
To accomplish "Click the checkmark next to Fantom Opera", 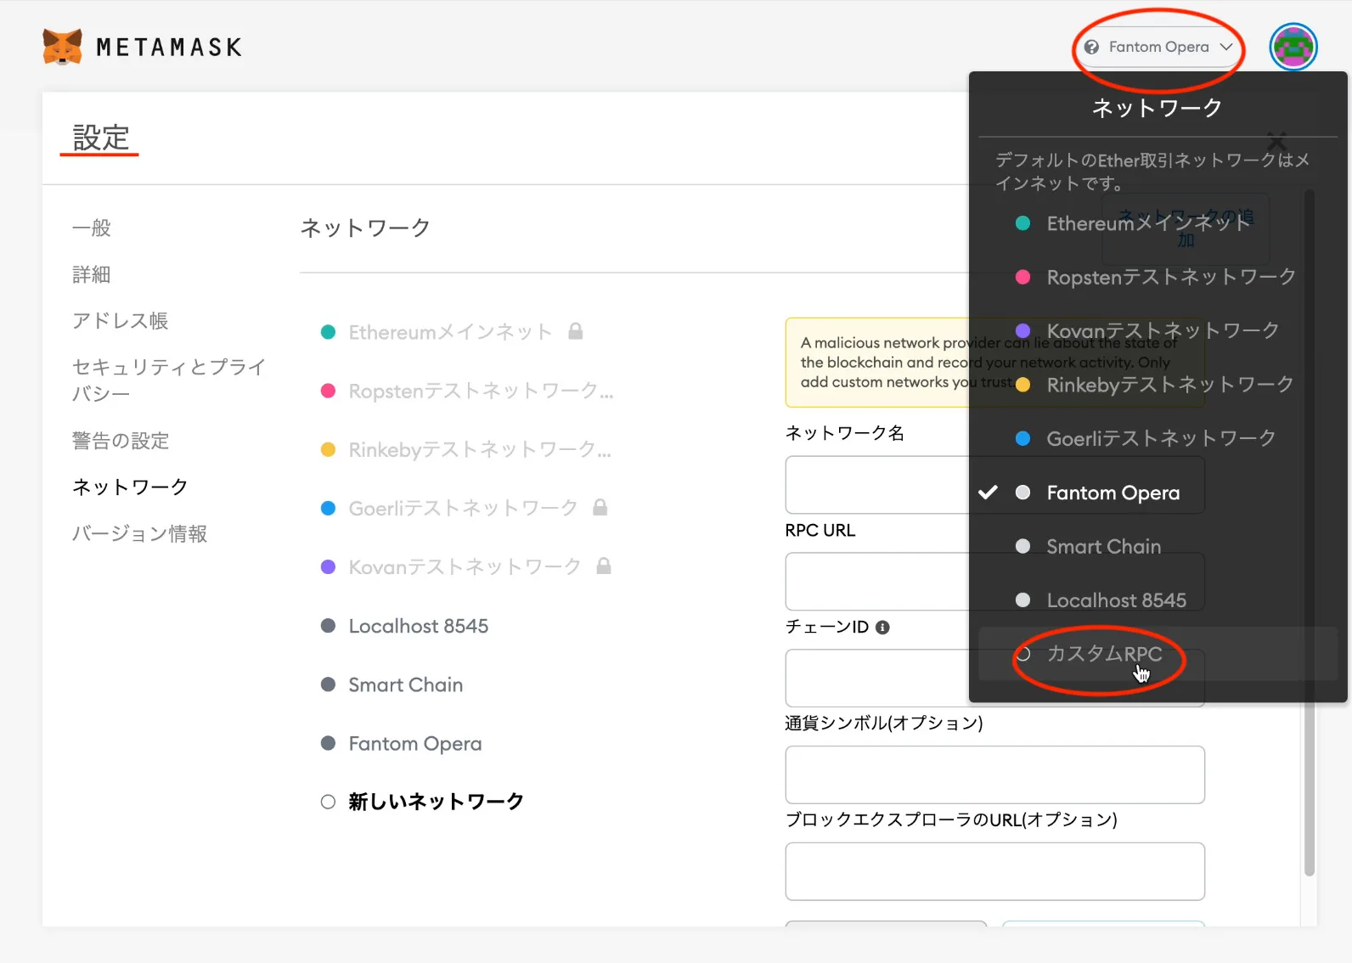I will (988, 493).
